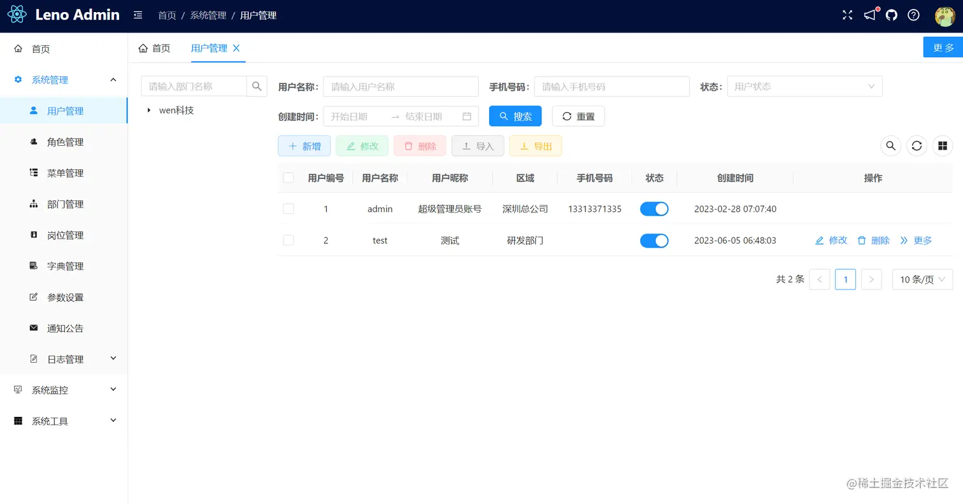Open column settings grid icon
Viewport: 963px width, 504px height.
point(943,146)
